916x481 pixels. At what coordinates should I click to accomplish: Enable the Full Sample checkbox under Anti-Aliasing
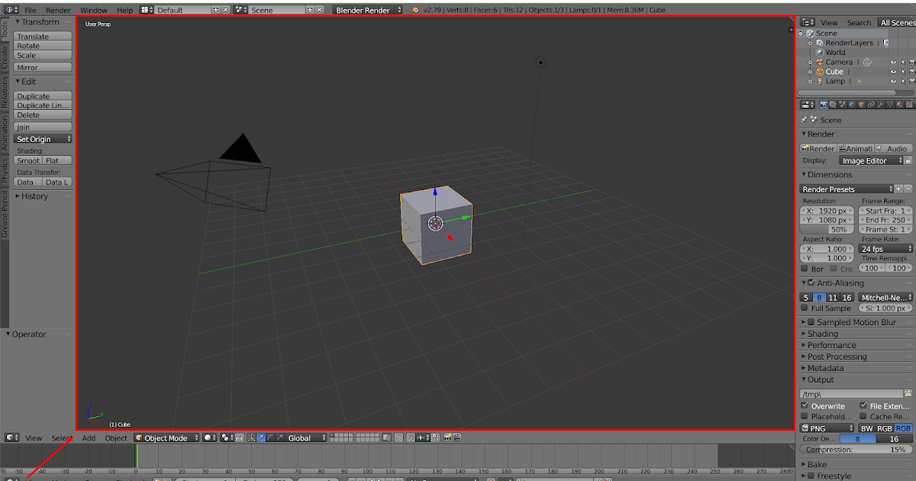pos(806,308)
